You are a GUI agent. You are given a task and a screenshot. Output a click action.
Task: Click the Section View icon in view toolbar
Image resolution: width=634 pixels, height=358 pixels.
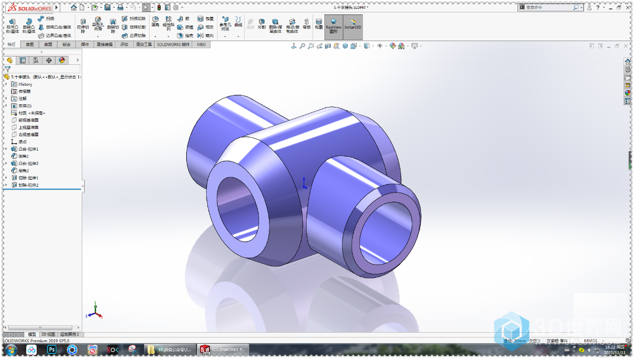(x=328, y=46)
